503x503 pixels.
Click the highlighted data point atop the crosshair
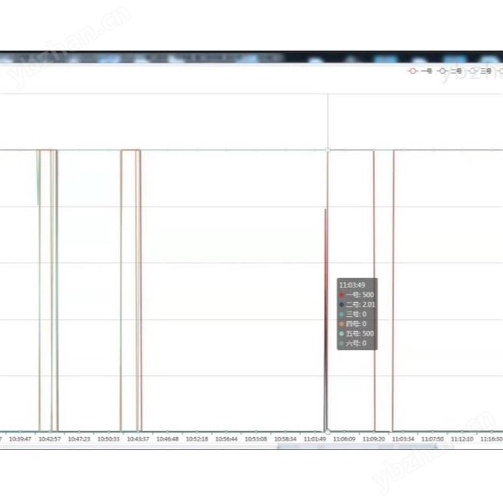click(328, 150)
